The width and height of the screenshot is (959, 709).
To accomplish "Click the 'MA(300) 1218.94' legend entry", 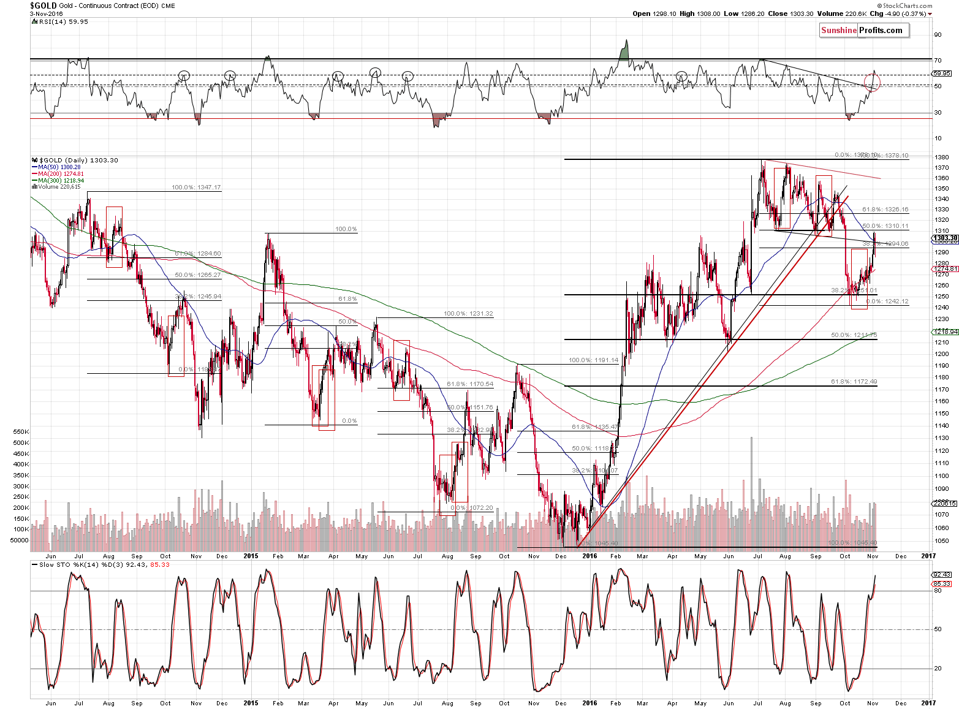I will (x=61, y=181).
